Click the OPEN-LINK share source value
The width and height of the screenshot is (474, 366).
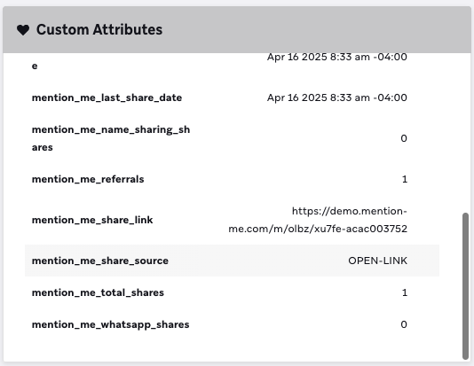pyautogui.click(x=377, y=261)
